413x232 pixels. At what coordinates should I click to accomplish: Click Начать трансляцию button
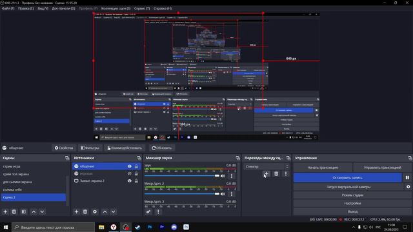tap(323, 168)
